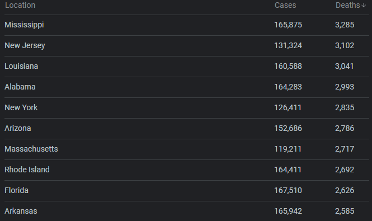The width and height of the screenshot is (372, 221).
Task: Select the Louisiana row
Action: [187, 66]
